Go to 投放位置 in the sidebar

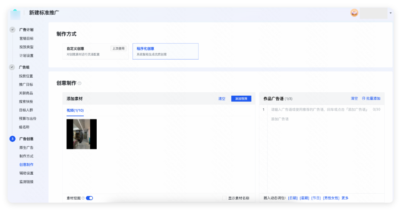(x=26, y=76)
